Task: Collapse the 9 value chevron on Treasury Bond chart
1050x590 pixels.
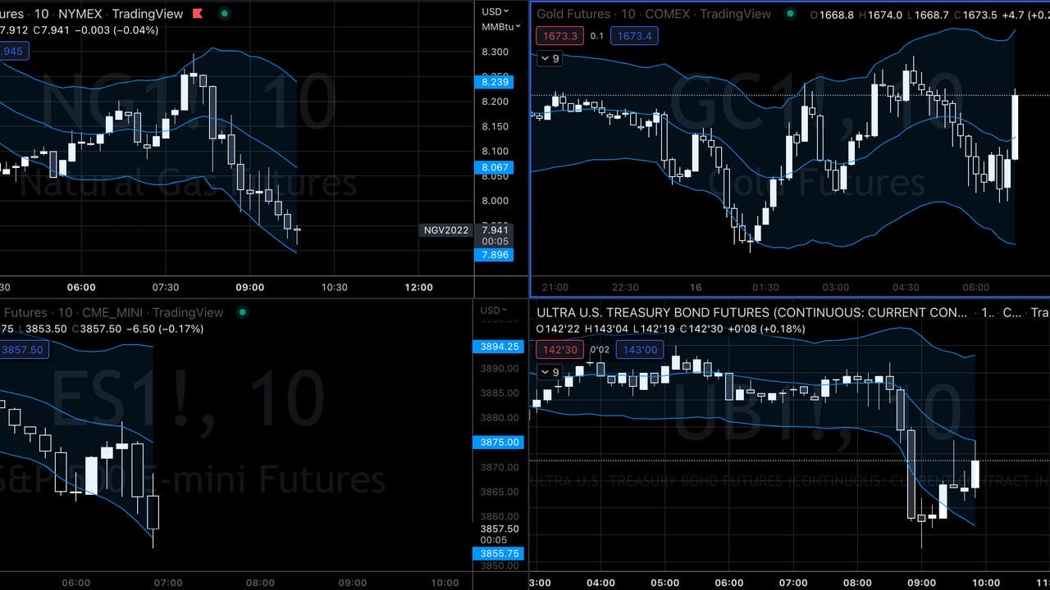Action: (546, 372)
